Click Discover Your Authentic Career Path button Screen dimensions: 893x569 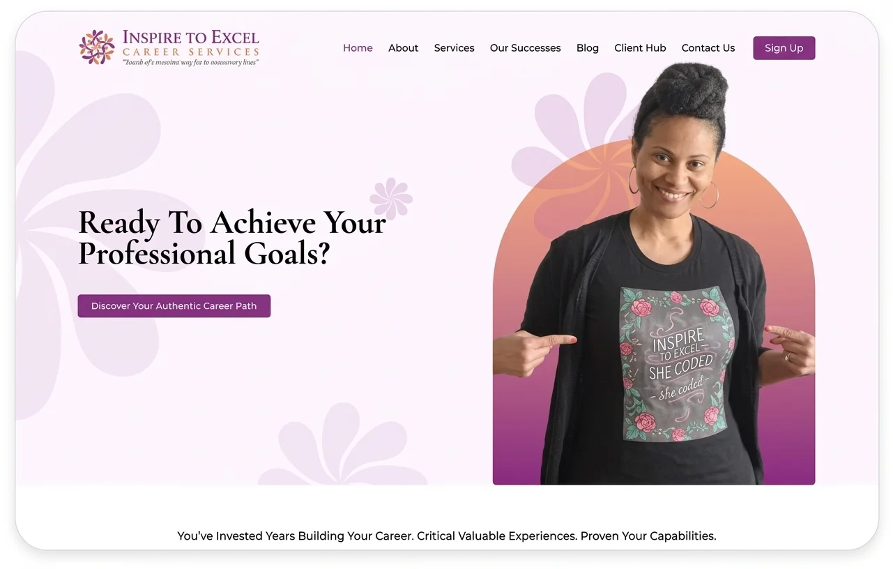coord(174,306)
